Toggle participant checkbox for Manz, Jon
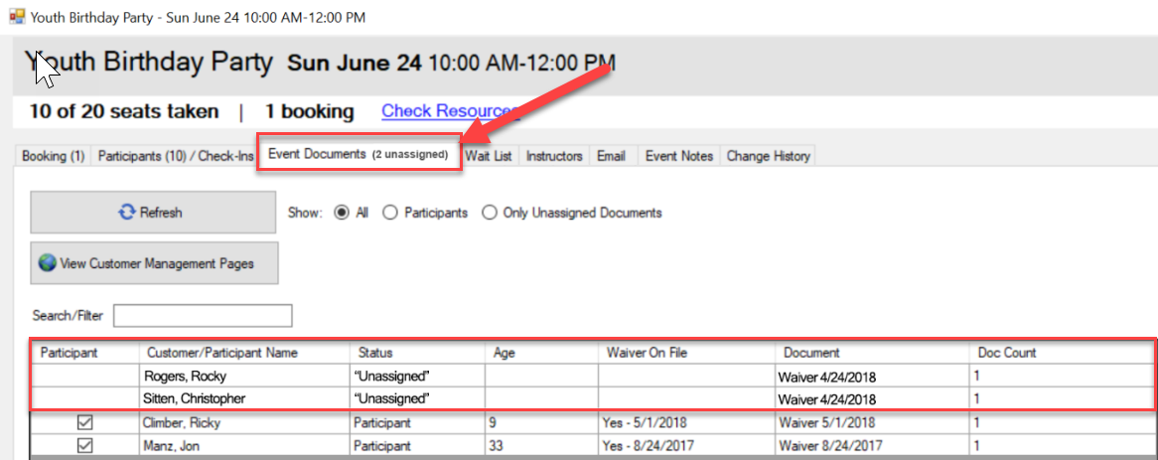 [x=85, y=445]
